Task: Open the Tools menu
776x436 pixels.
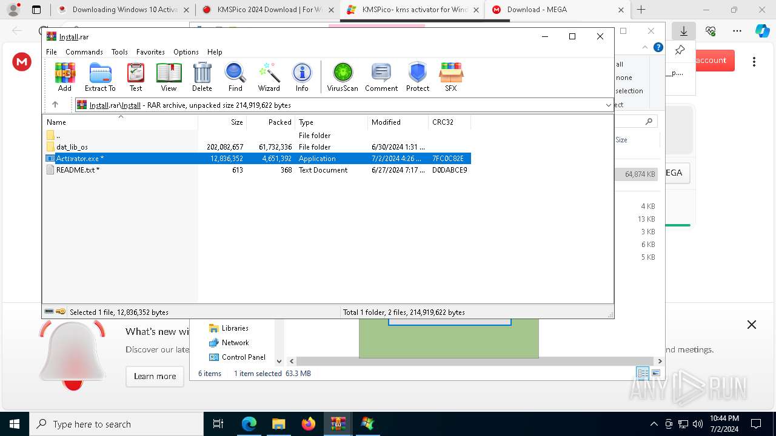Action: (x=119, y=52)
